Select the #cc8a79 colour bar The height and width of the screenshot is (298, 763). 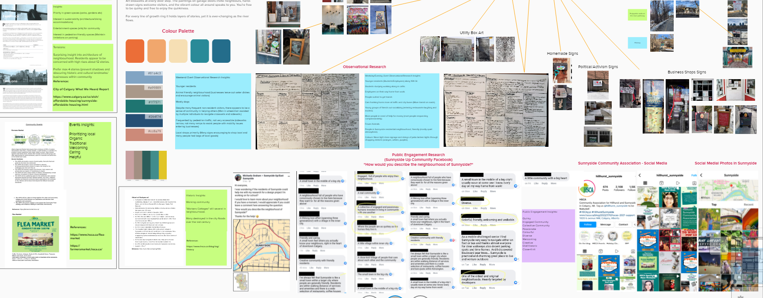[x=144, y=134]
